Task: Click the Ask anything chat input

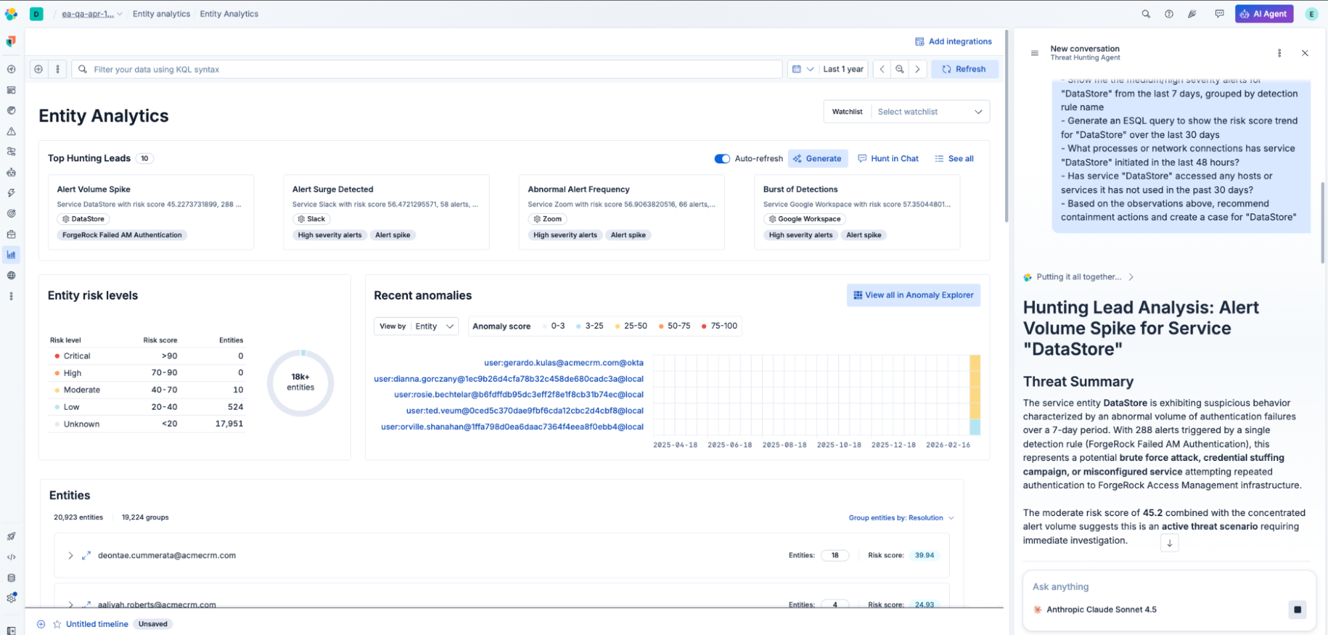Action: click(x=1169, y=587)
